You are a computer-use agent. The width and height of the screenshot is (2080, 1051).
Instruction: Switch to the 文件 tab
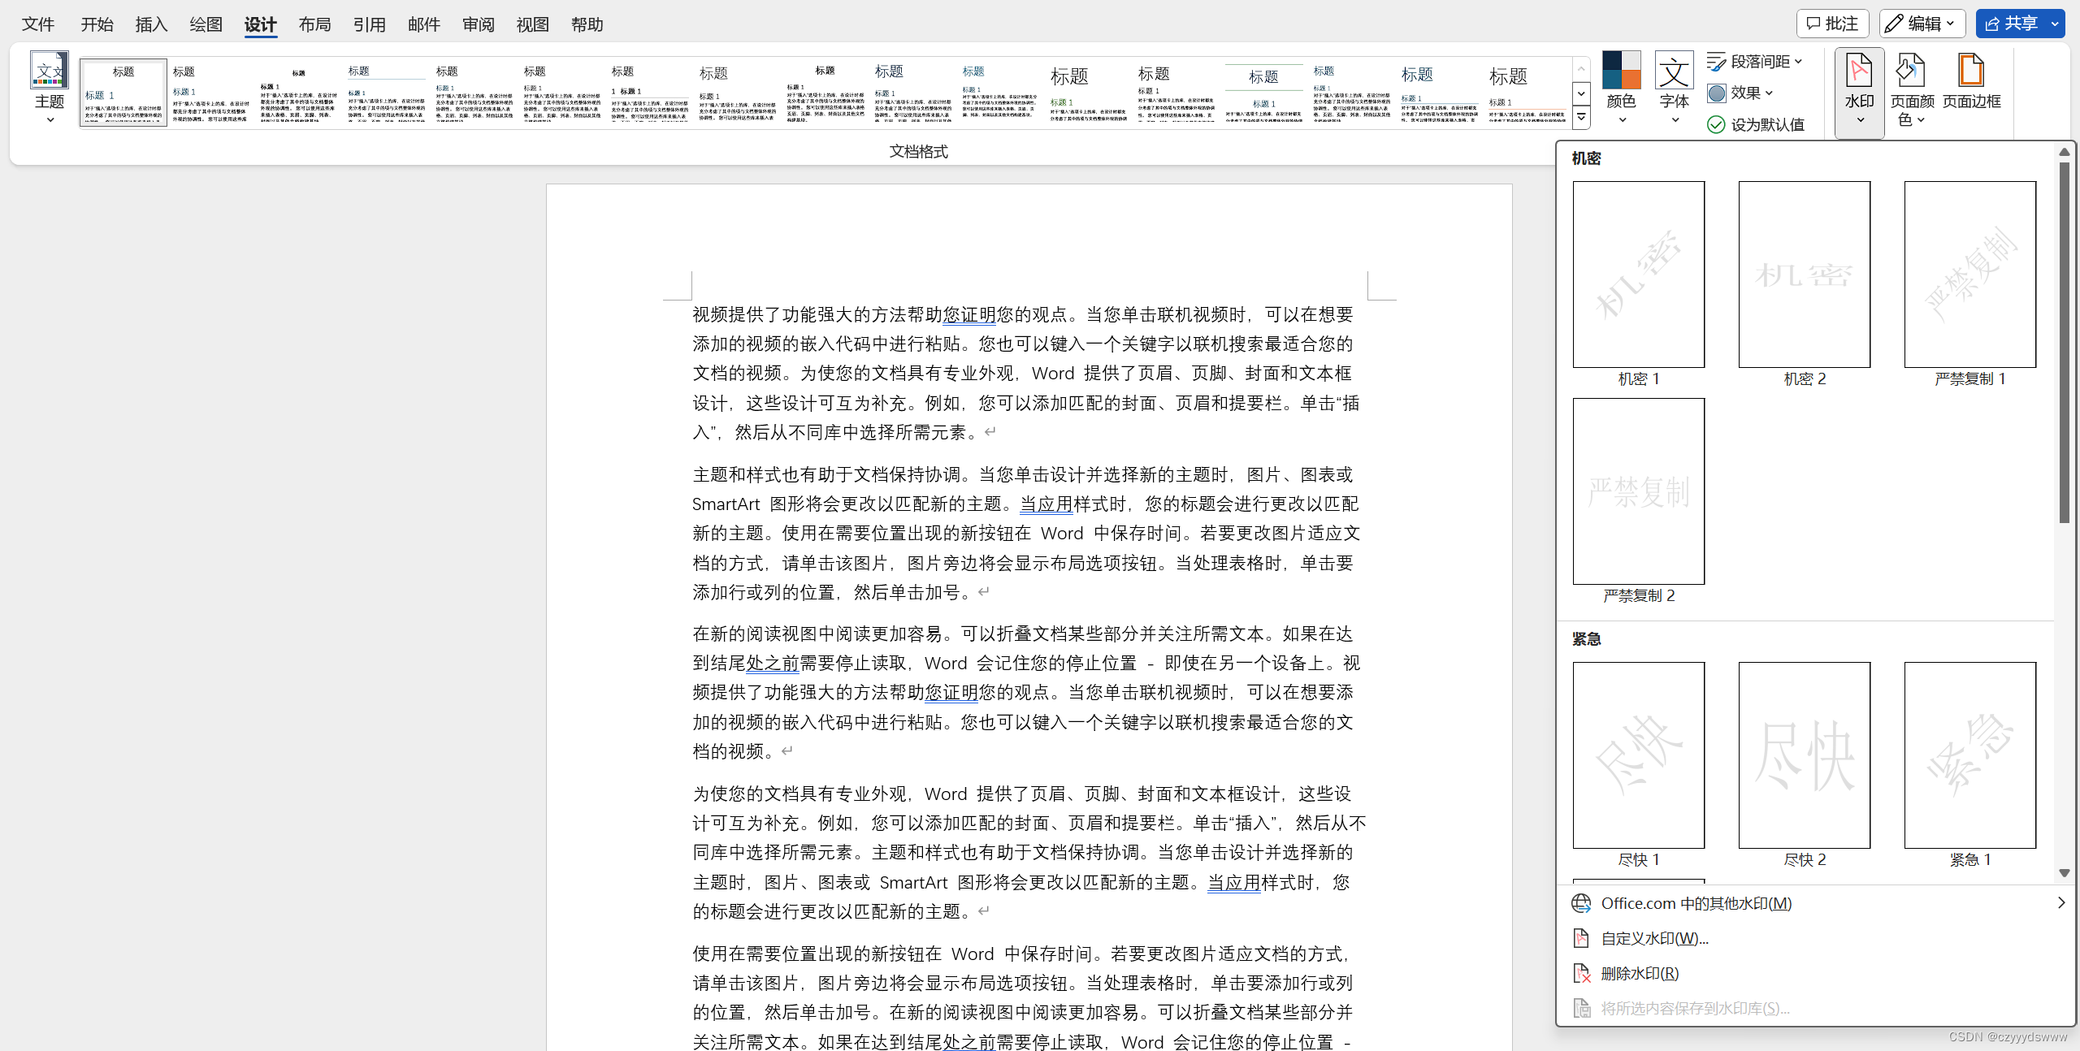[38, 24]
